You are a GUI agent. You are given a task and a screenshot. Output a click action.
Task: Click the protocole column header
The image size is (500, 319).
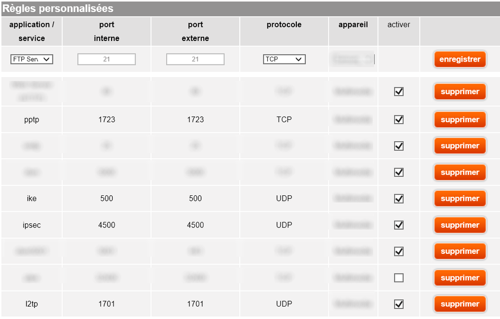[284, 25]
